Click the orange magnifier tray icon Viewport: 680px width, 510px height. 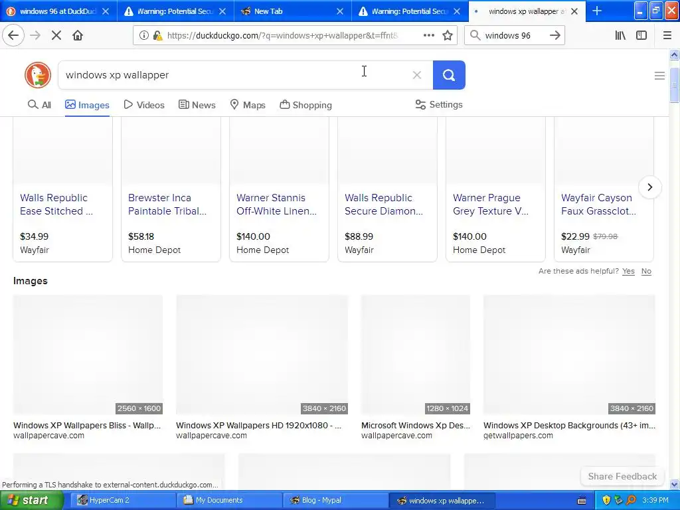pos(631,500)
